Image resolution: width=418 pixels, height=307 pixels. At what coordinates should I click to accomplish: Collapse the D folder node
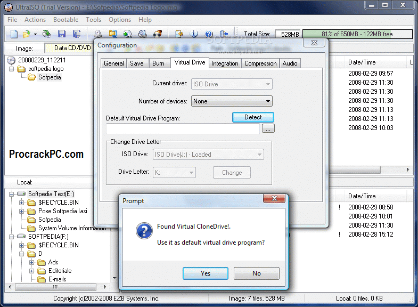click(22, 254)
